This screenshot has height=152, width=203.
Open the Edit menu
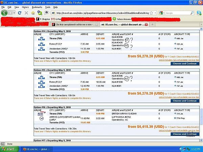click(9, 7)
